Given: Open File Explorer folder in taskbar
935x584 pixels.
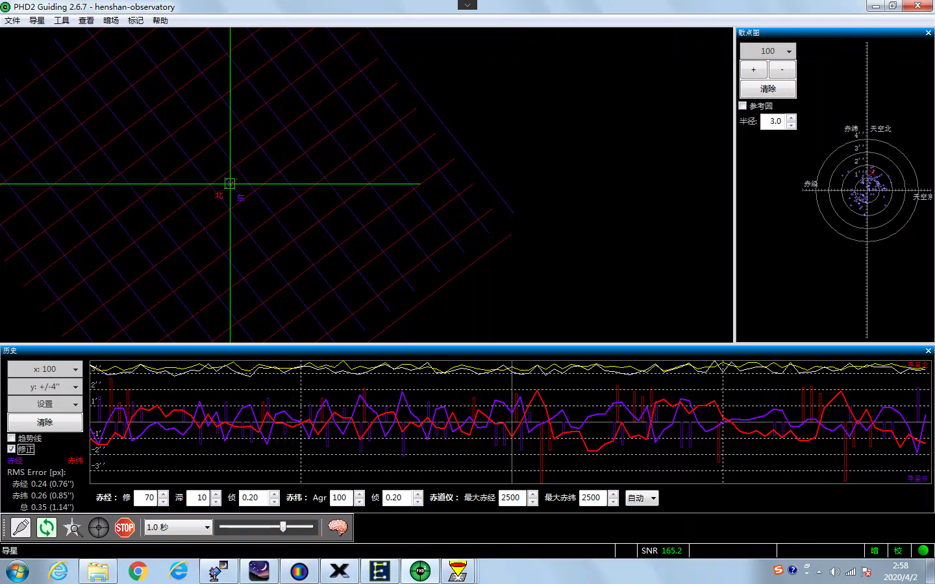Looking at the screenshot, I should (98, 572).
